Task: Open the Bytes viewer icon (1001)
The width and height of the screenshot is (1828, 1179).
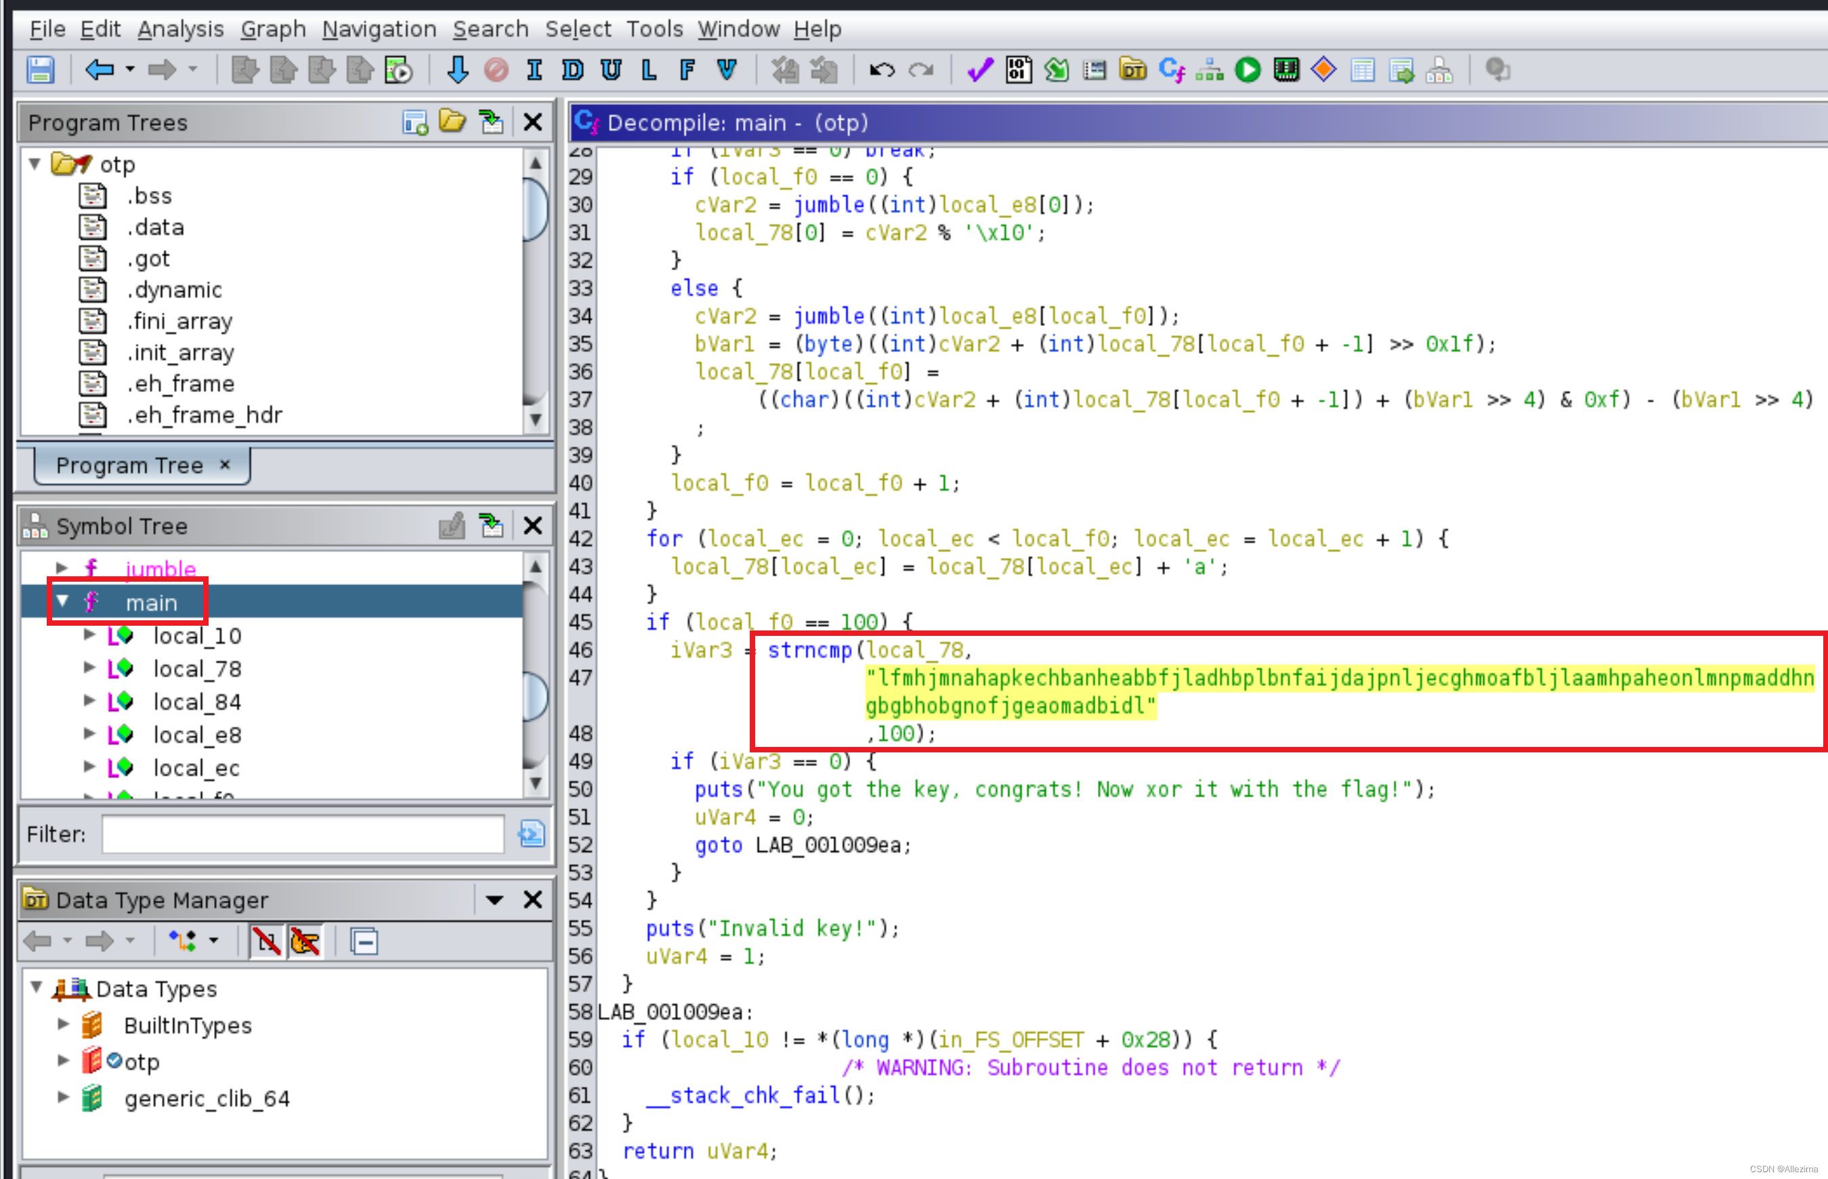Action: pyautogui.click(x=1018, y=70)
